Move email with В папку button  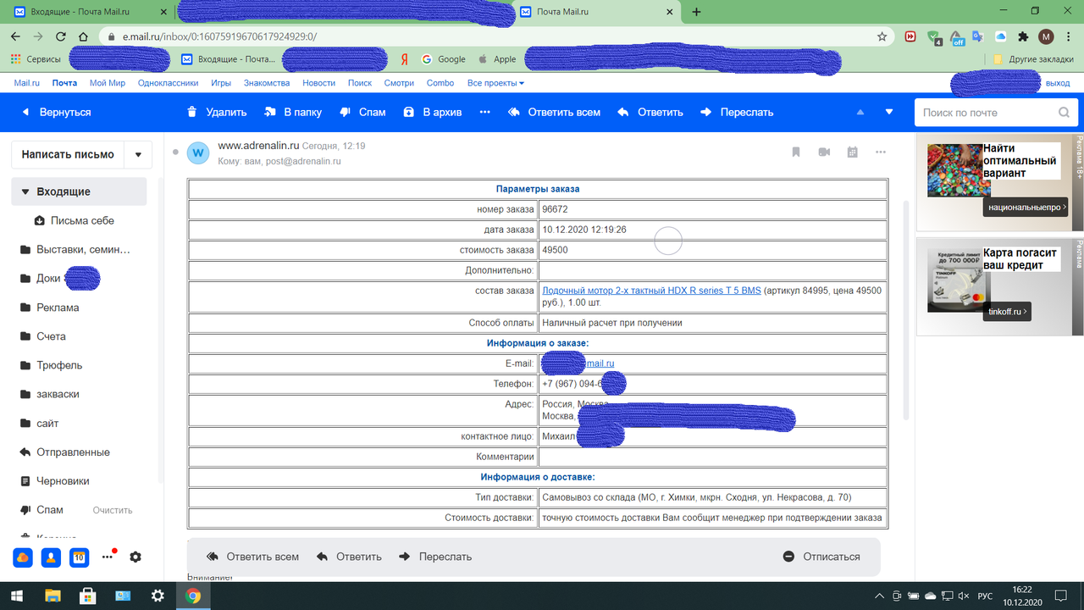[x=293, y=112]
